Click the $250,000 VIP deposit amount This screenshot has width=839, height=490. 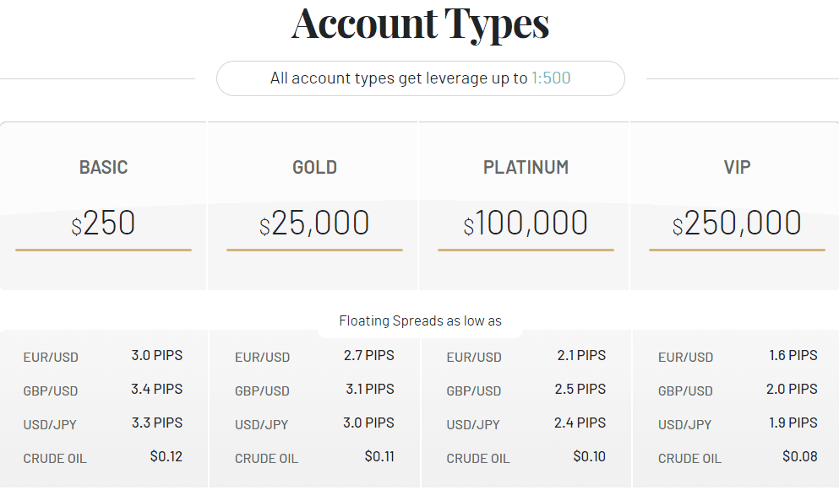(737, 223)
